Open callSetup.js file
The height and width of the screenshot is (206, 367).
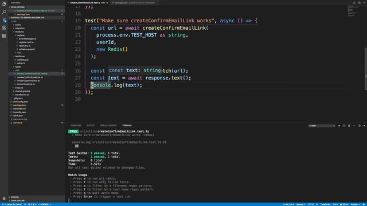(23, 60)
